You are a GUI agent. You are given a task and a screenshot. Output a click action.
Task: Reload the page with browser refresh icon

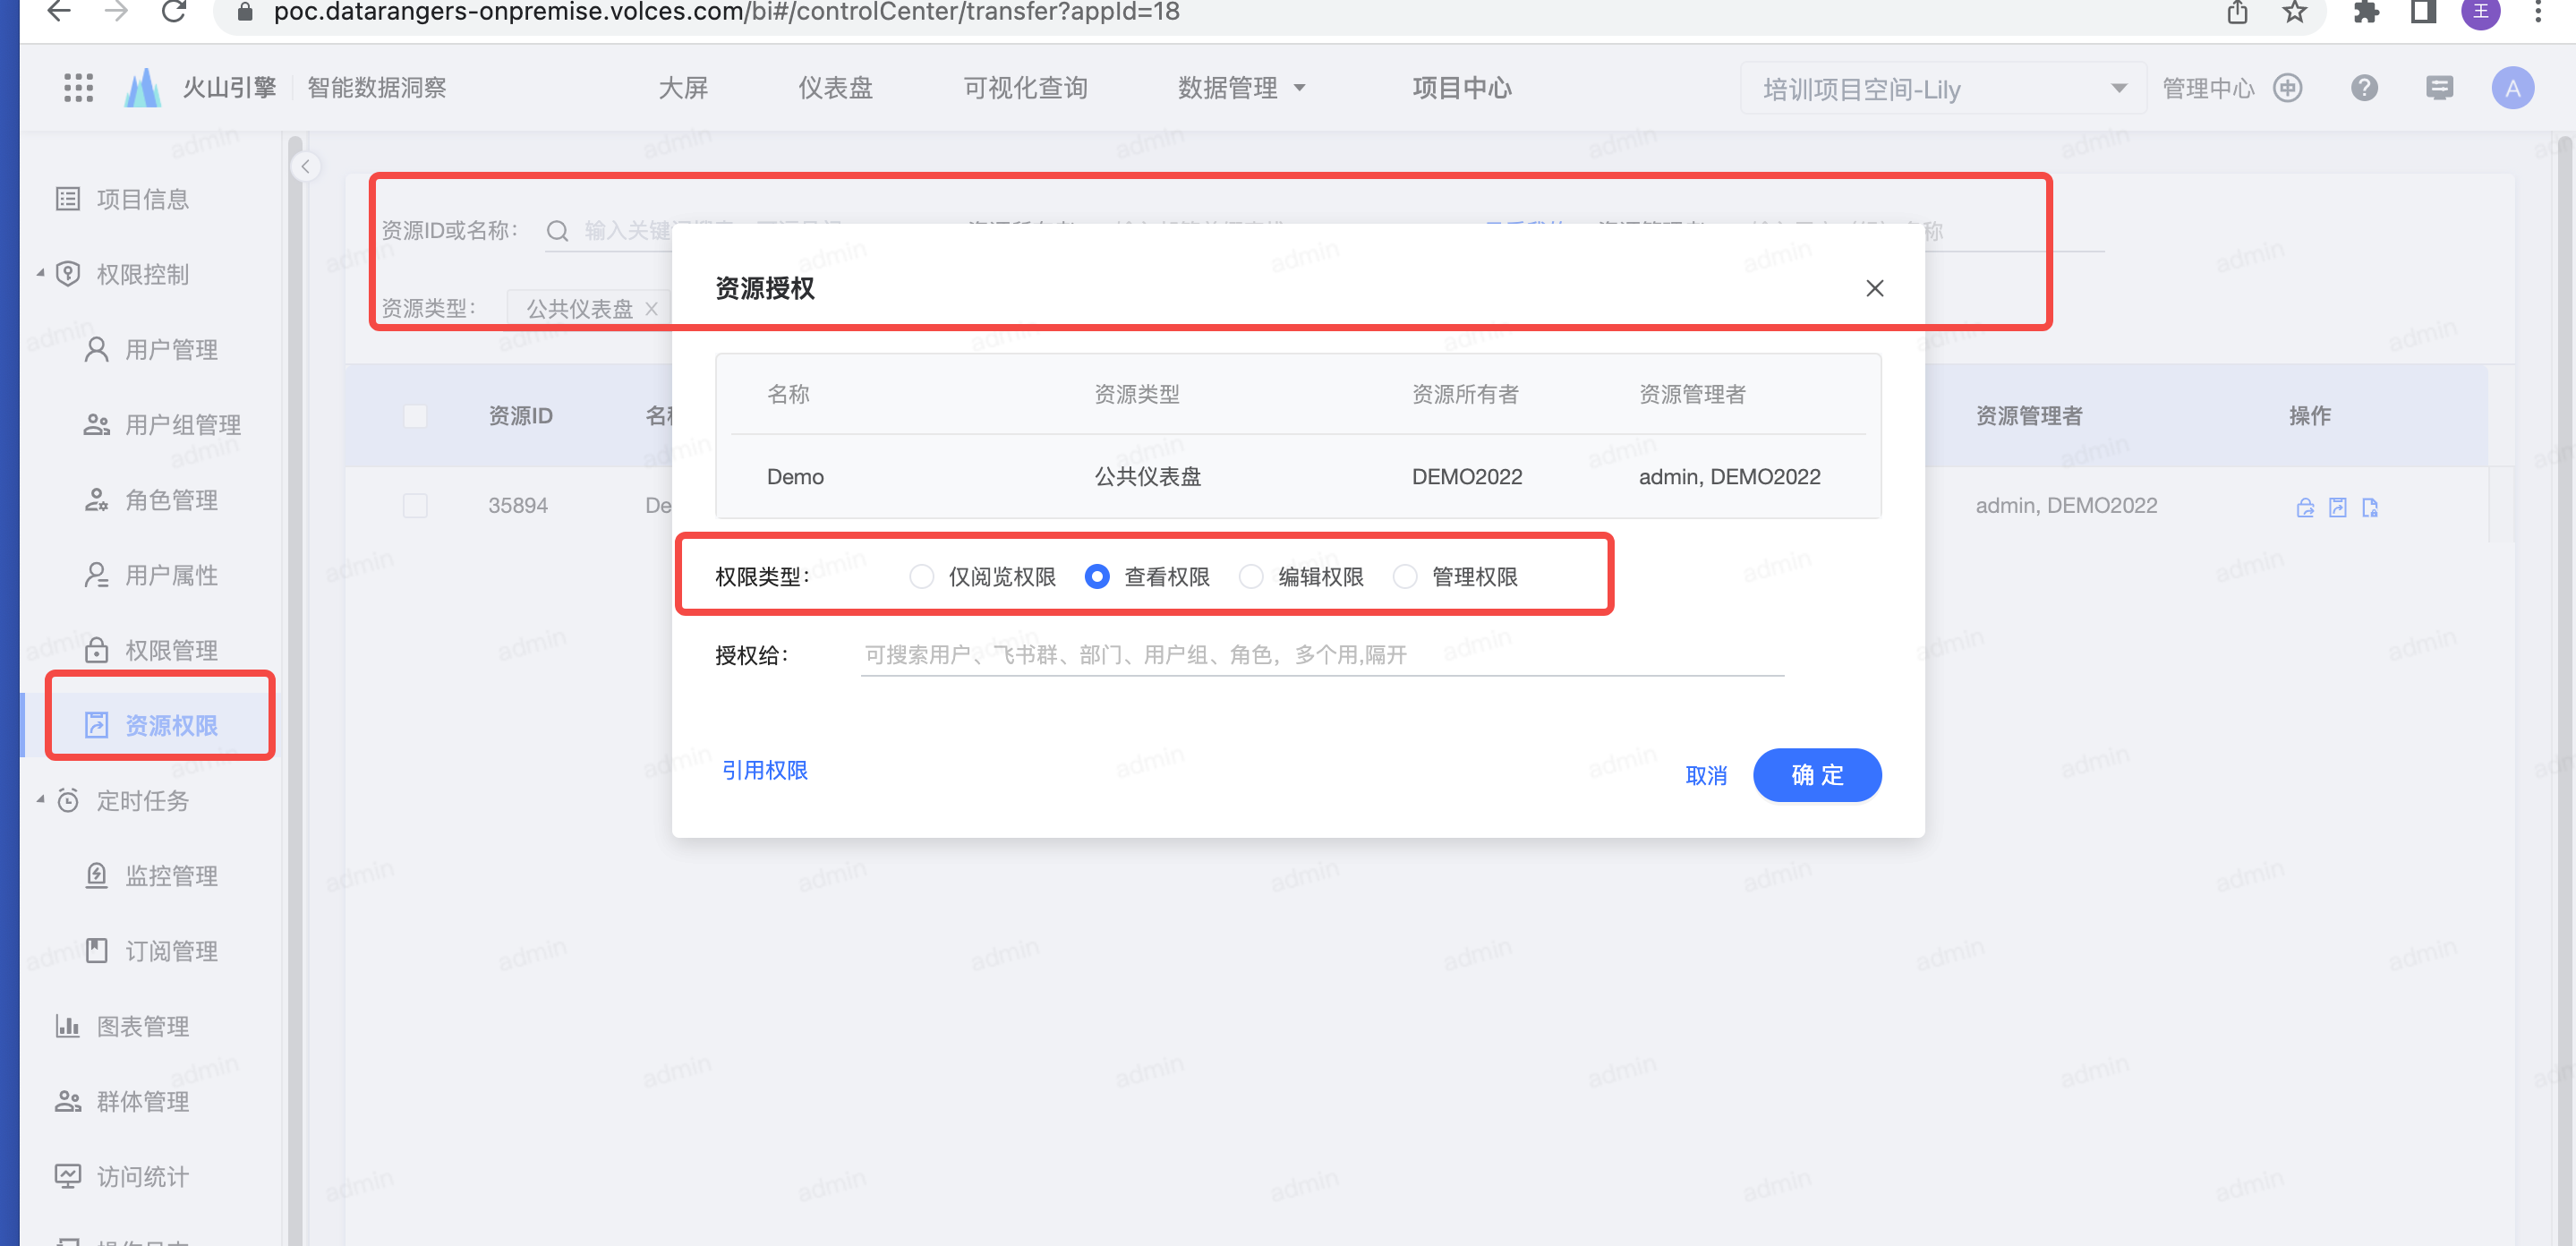click(x=174, y=11)
